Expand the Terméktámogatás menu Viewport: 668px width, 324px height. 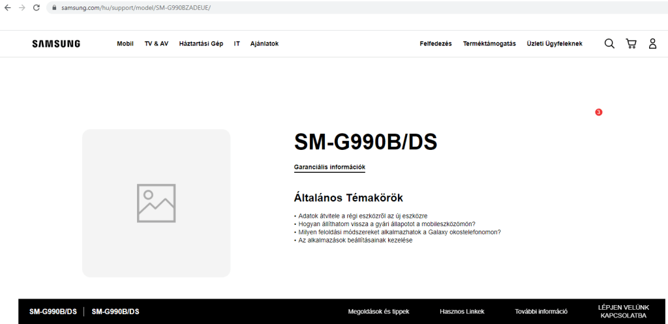tap(489, 44)
